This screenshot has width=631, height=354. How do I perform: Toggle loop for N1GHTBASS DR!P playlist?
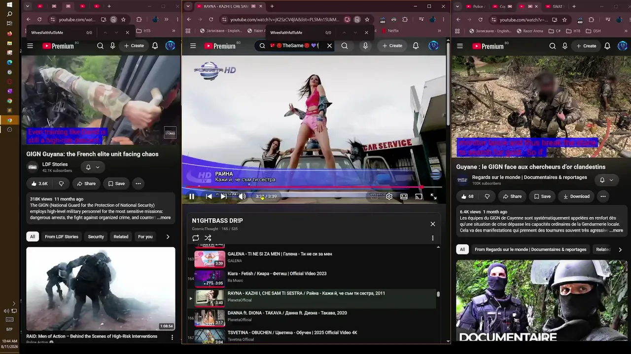196,238
